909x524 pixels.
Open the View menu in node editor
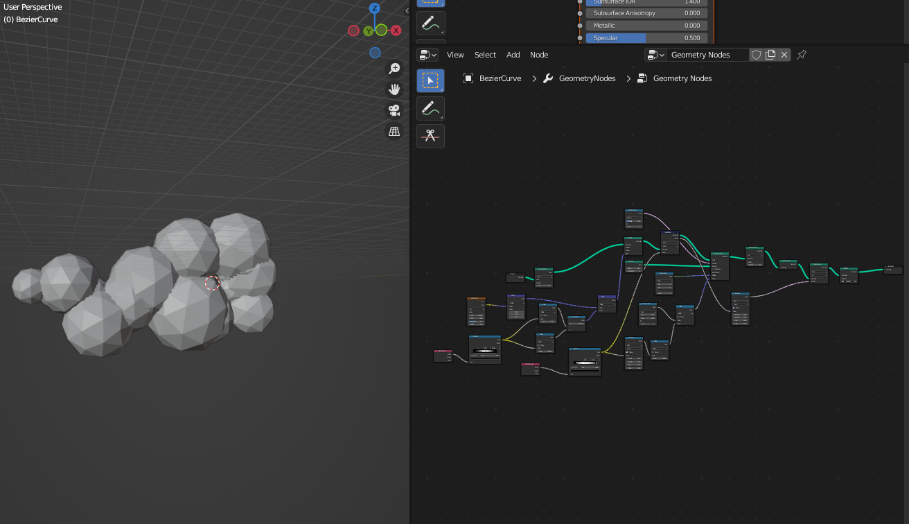(455, 55)
